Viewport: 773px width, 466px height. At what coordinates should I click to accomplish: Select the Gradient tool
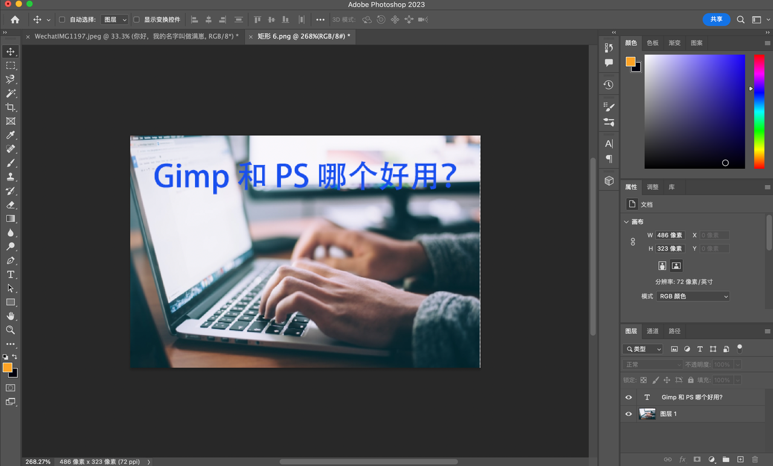(10, 219)
